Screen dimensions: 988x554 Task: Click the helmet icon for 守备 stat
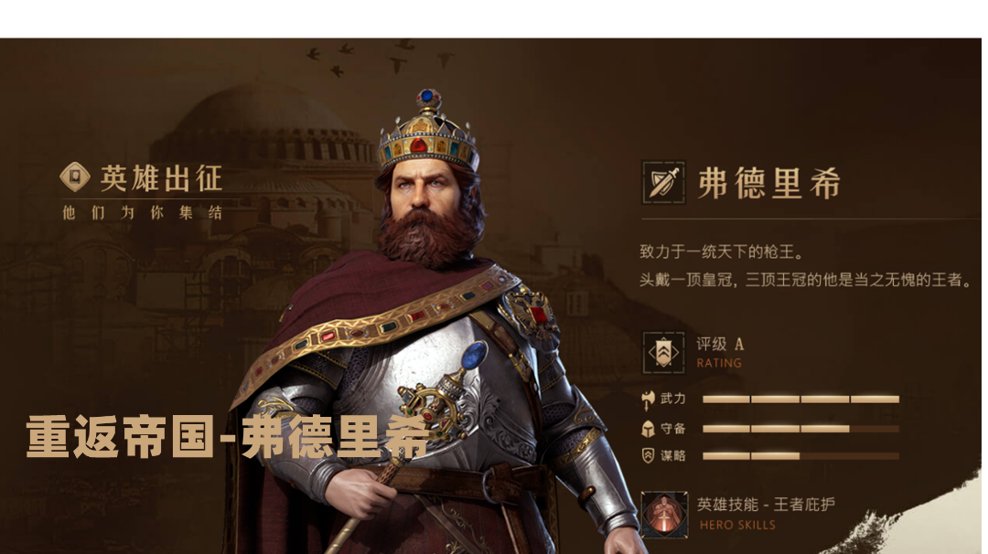[x=648, y=429]
